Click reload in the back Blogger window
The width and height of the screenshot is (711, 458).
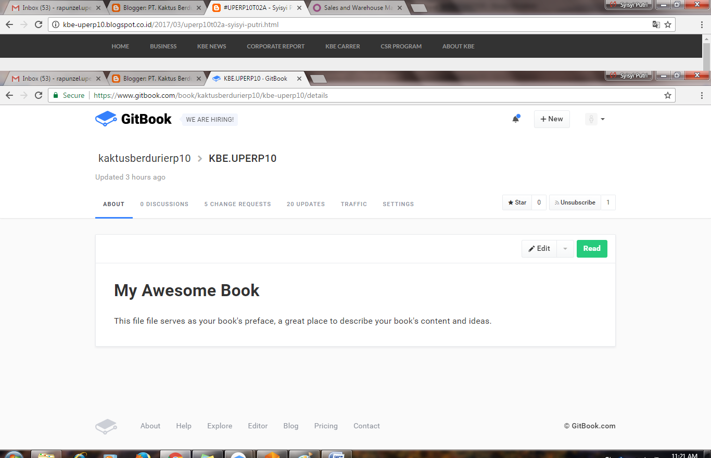tap(38, 24)
